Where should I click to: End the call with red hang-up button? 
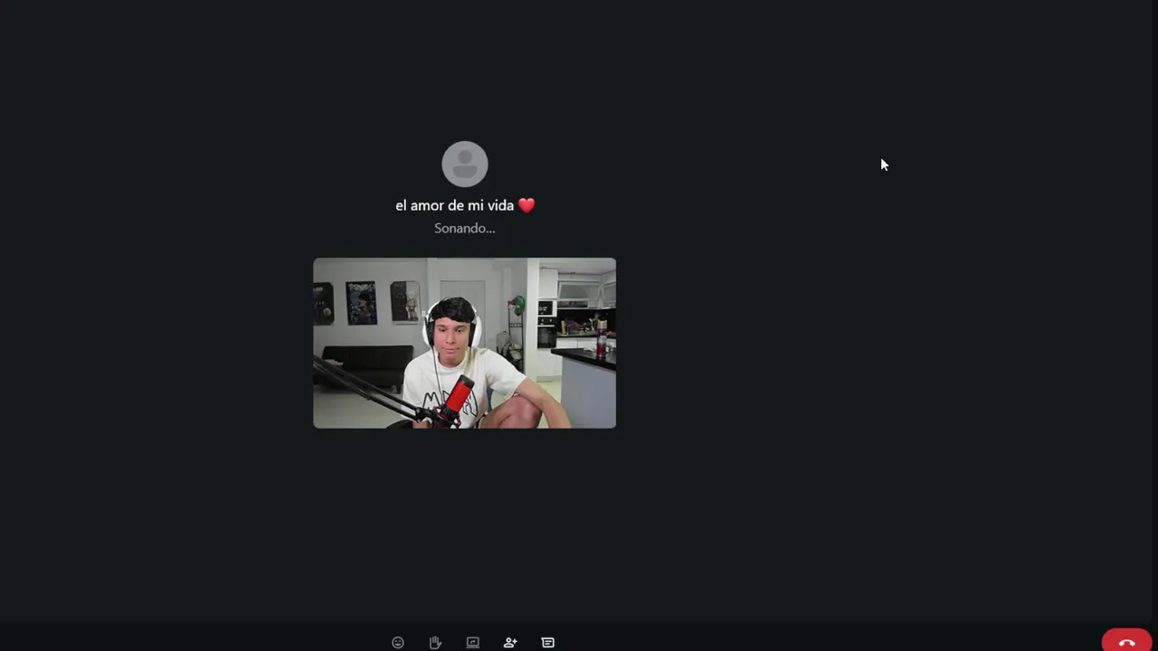click(x=1126, y=640)
